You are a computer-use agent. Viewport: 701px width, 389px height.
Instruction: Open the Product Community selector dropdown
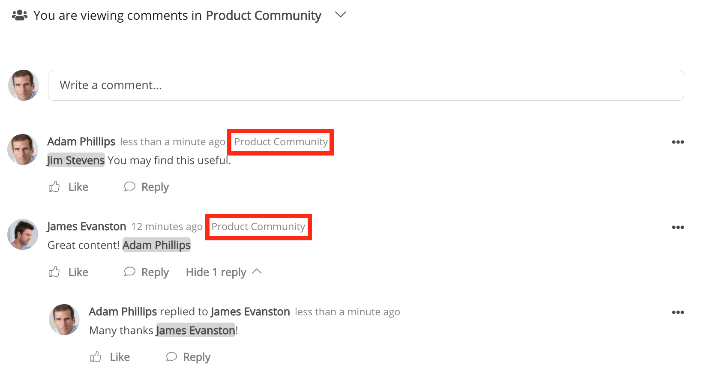(x=340, y=14)
